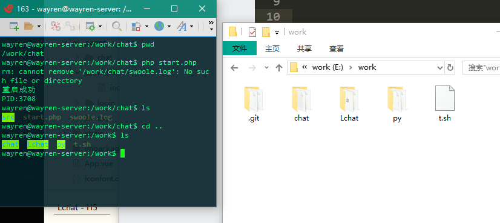
Task: Click New folder quick access icon
Action: [266, 32]
